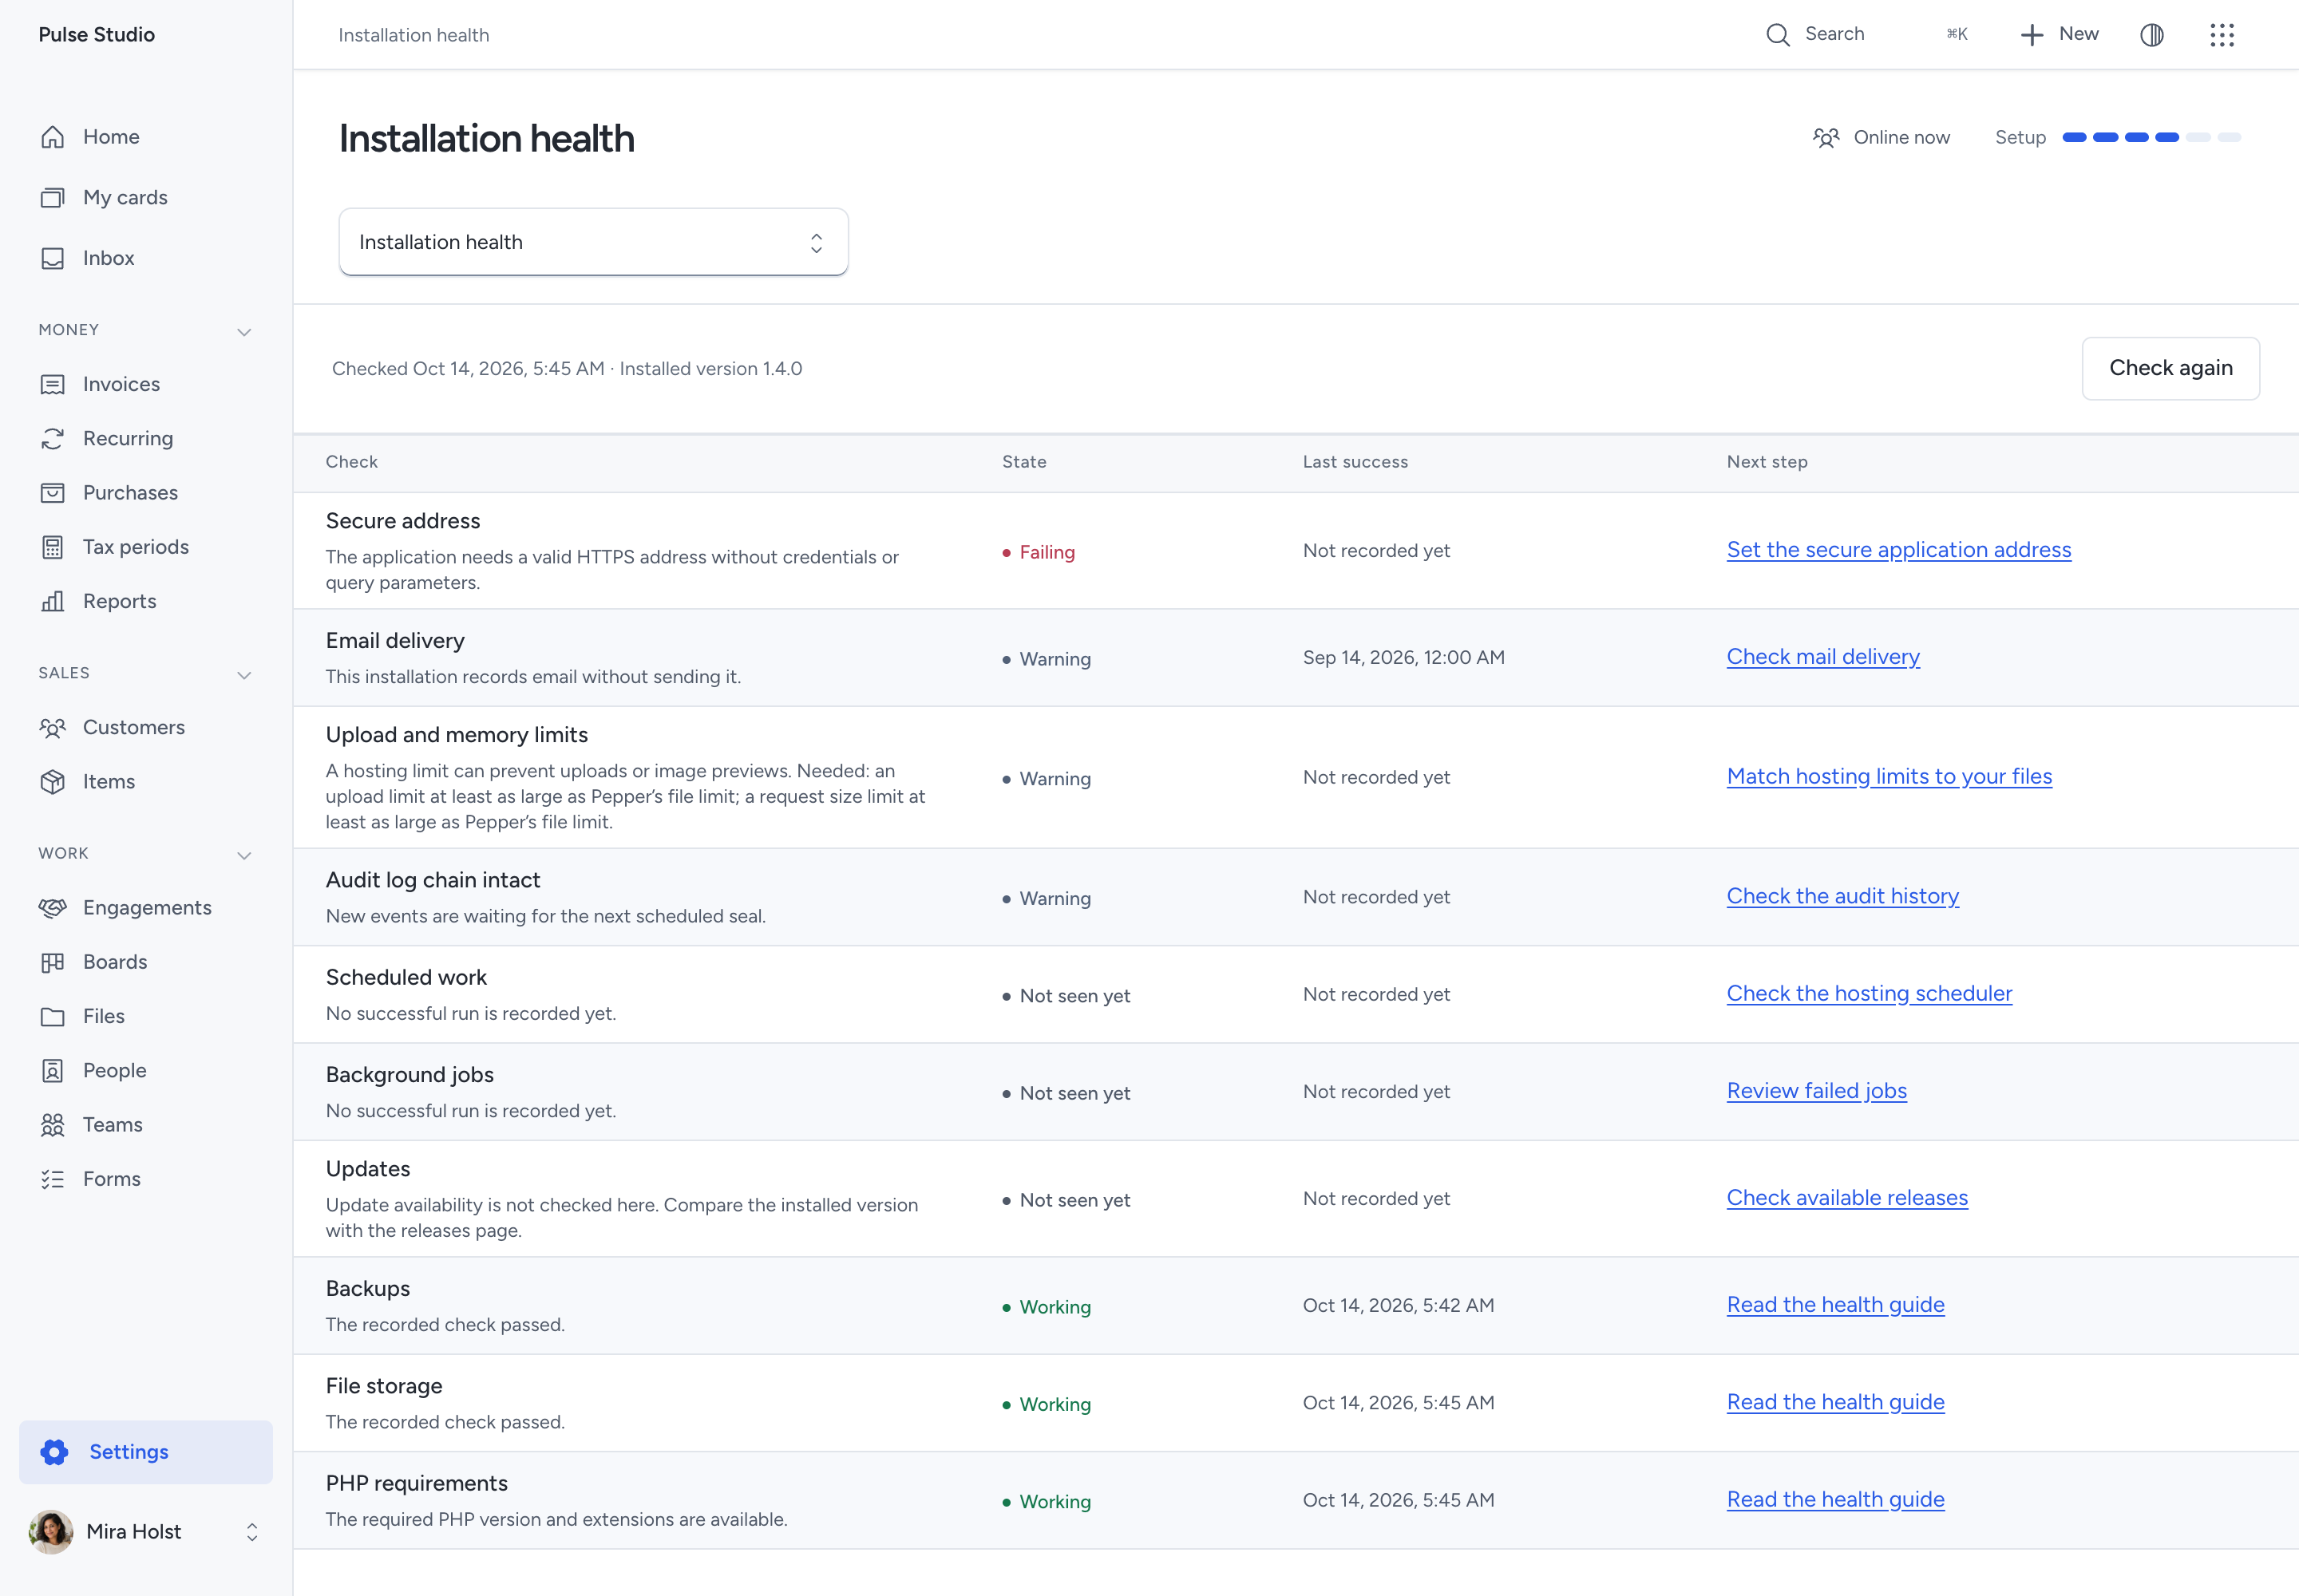Open Set the secure application address link

pos(1899,550)
